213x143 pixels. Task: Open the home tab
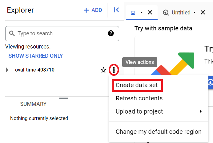point(133,13)
